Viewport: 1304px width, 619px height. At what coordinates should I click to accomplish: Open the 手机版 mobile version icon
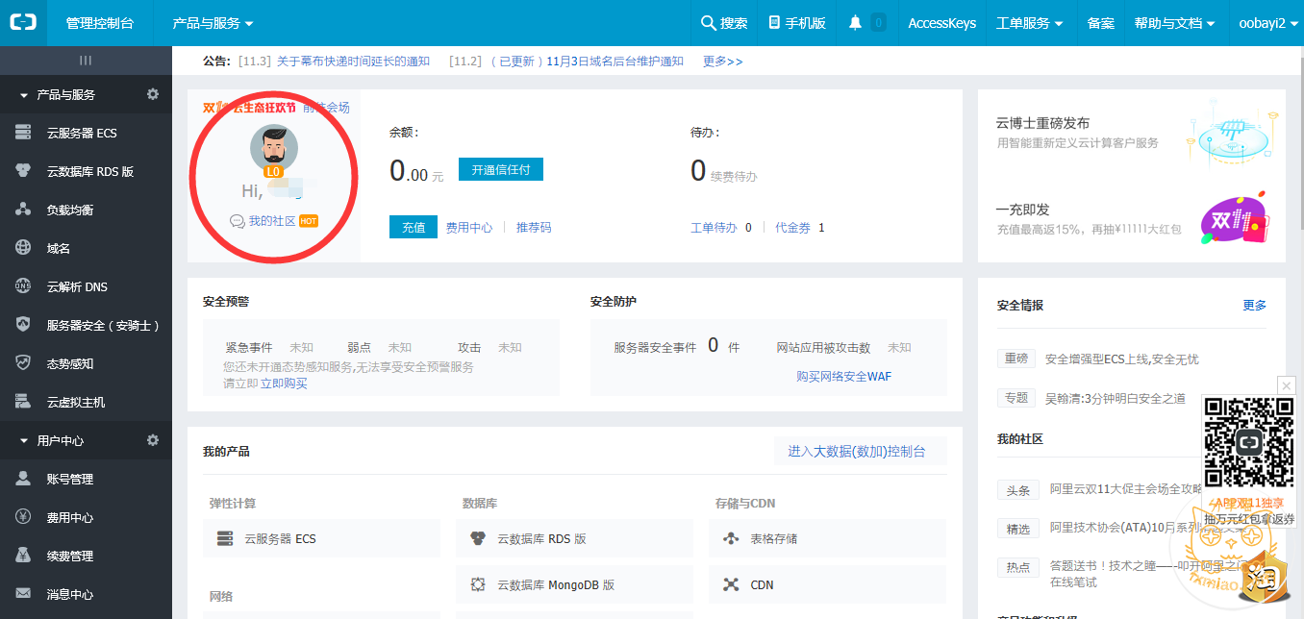click(x=775, y=23)
